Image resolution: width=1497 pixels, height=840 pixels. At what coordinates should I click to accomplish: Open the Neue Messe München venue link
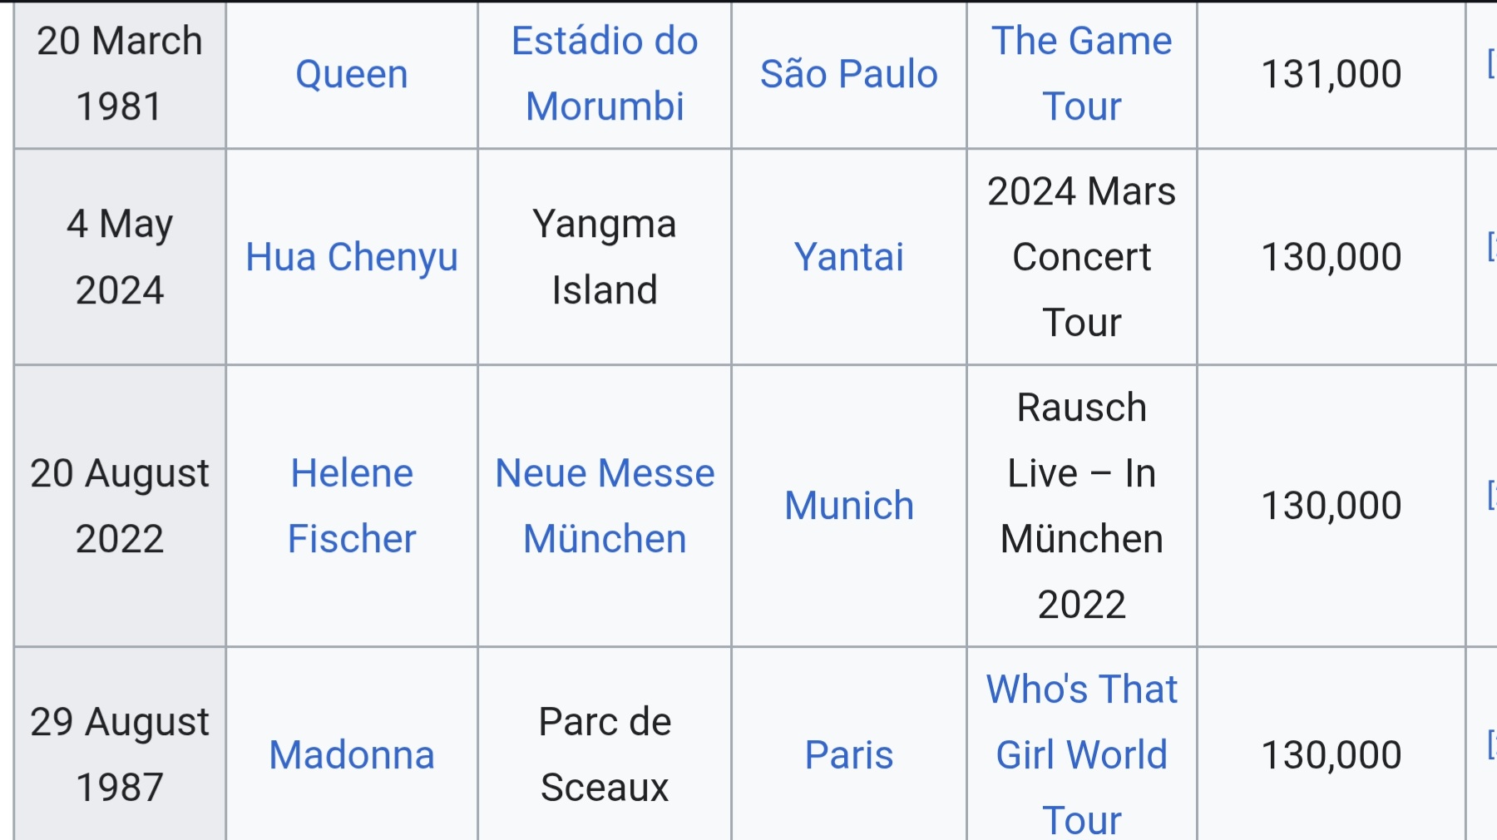(x=605, y=506)
